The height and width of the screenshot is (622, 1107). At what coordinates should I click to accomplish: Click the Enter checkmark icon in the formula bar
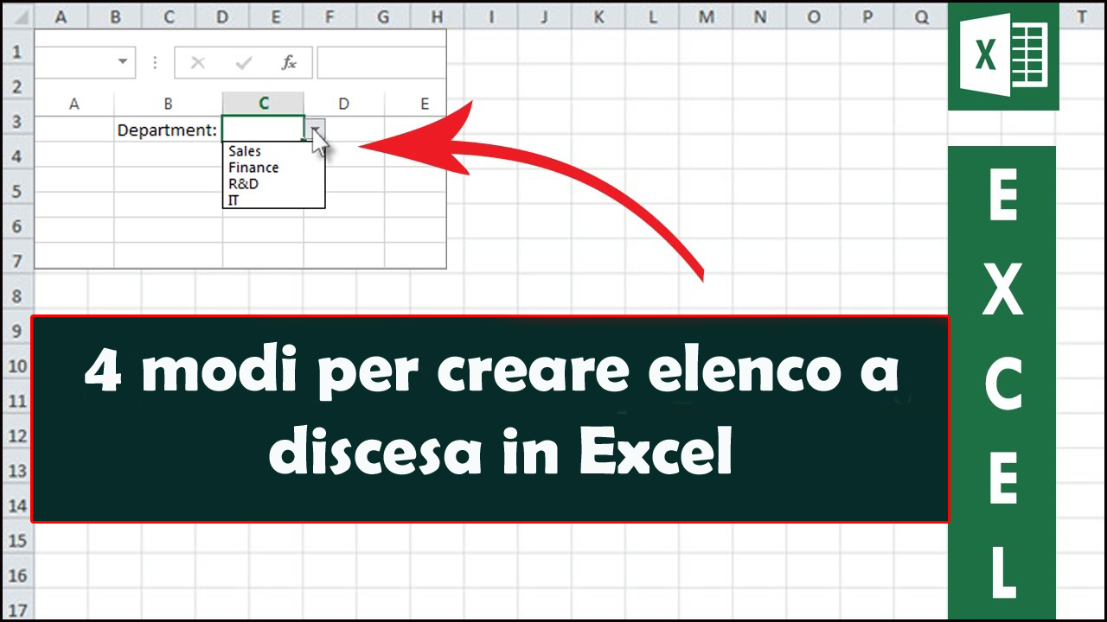[x=244, y=62]
